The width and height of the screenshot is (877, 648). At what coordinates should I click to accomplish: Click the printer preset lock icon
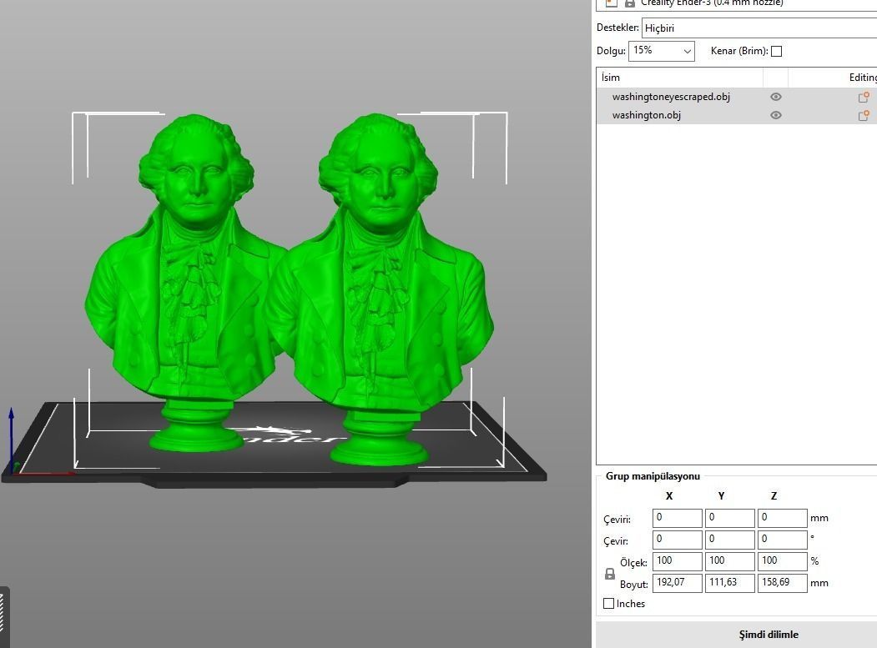point(630,3)
